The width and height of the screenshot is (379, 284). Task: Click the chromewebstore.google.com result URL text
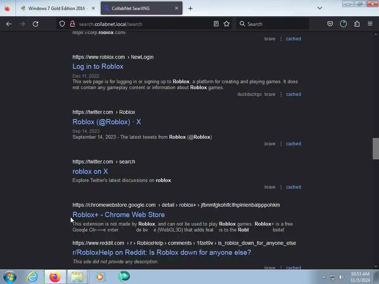[176, 205]
